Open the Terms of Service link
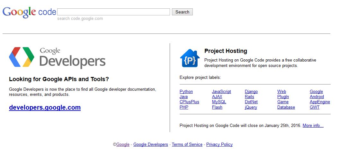 pos(187,145)
